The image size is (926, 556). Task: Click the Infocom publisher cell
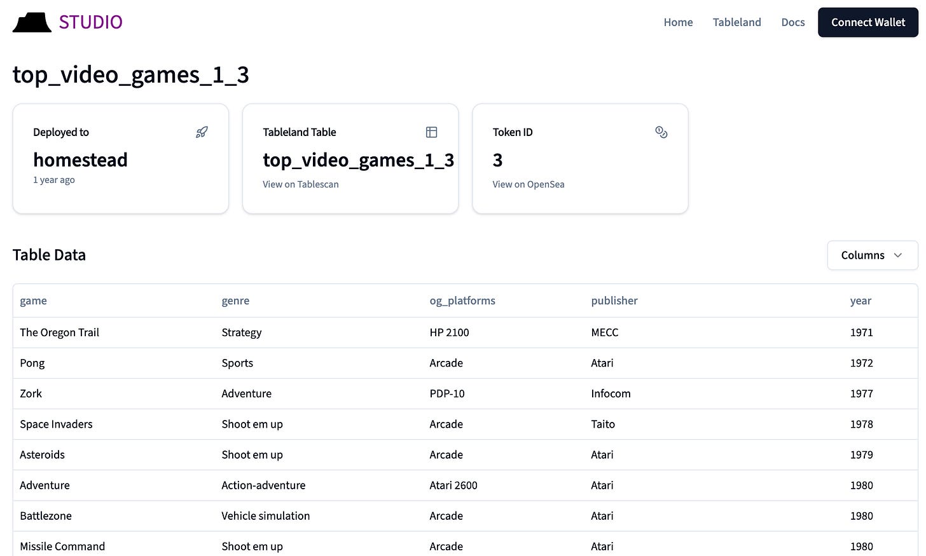click(x=611, y=393)
